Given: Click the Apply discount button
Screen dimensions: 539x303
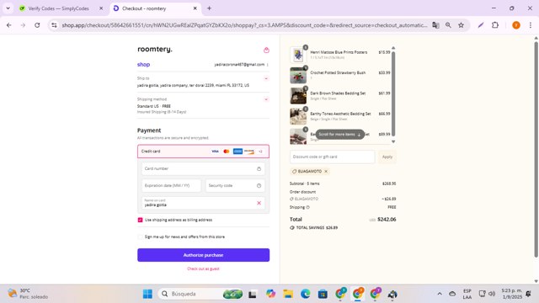Looking at the screenshot, I should pos(387,157).
